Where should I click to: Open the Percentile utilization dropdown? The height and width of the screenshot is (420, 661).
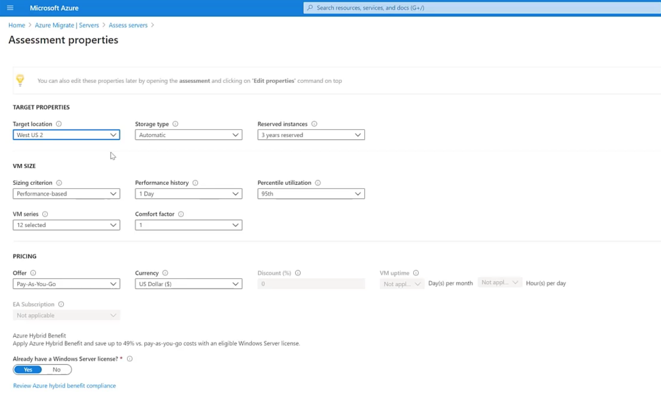click(311, 194)
